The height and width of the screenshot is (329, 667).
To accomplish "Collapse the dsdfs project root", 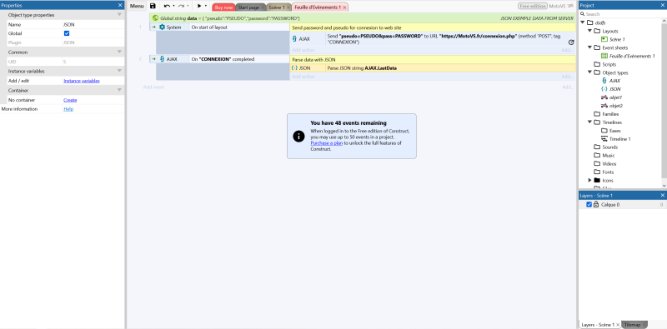I will pyautogui.click(x=583, y=22).
